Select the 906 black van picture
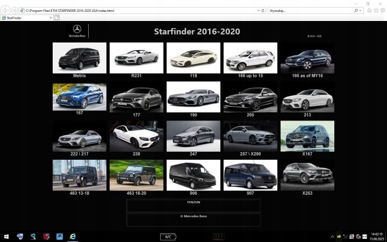Screen dimensions: 387x242 [x=193, y=175]
